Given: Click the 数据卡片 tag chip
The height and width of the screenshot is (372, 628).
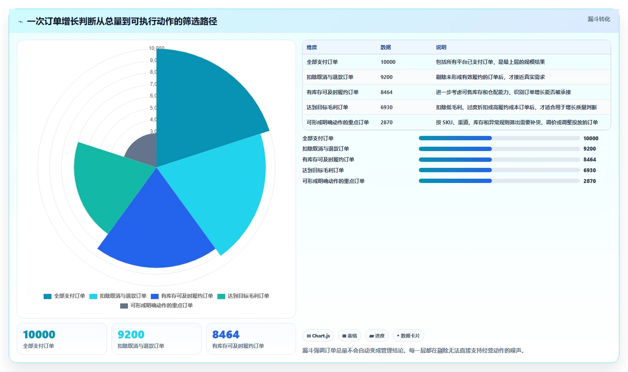Looking at the screenshot, I should tap(408, 336).
